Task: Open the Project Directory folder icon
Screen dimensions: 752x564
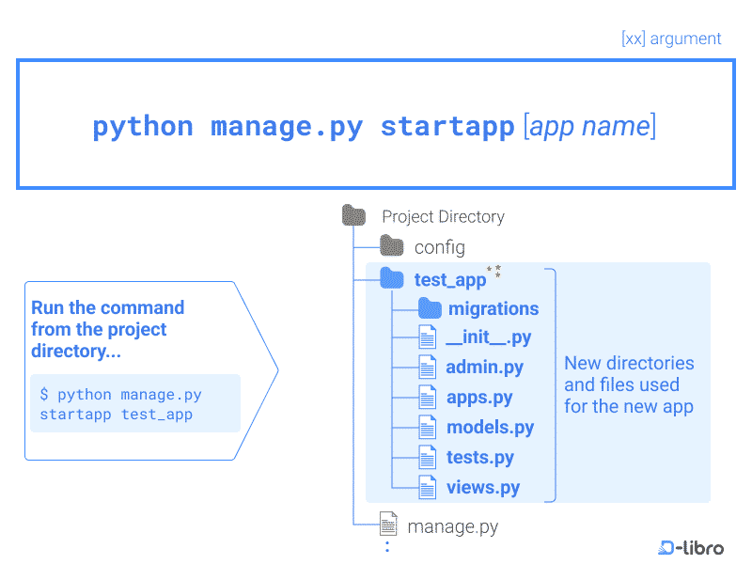Action: coord(353,214)
